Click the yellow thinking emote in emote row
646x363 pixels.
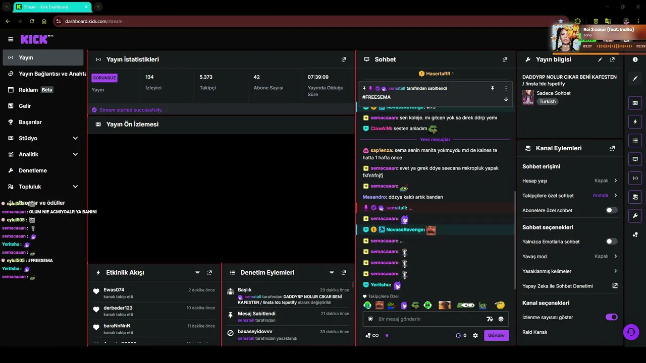[x=500, y=305]
